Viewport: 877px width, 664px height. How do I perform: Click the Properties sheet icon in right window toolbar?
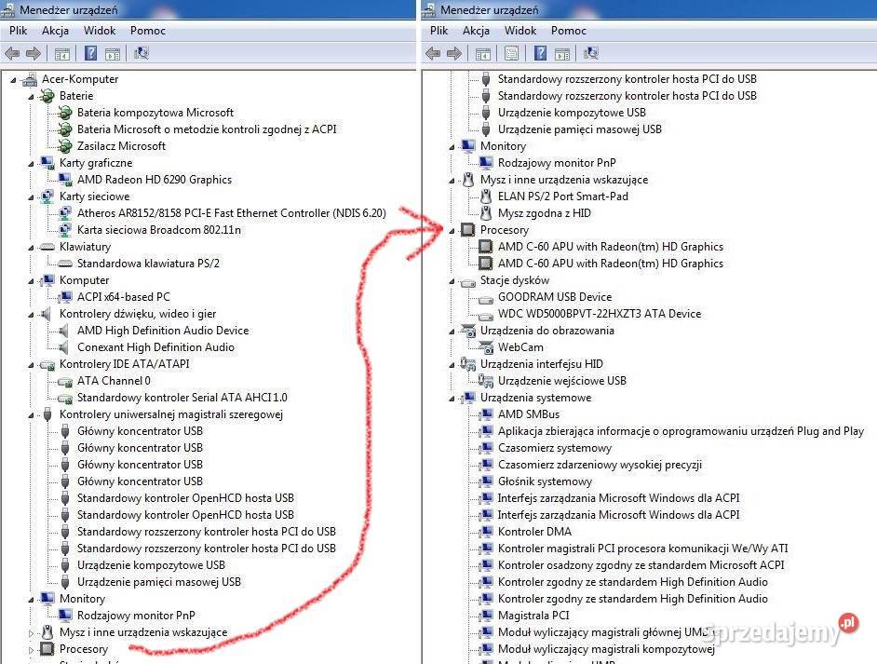coord(511,54)
